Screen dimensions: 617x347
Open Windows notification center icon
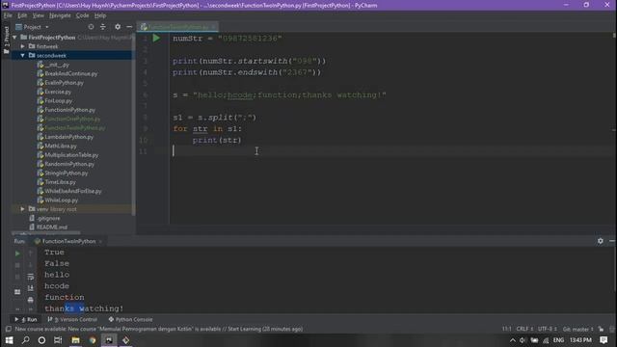(x=604, y=340)
